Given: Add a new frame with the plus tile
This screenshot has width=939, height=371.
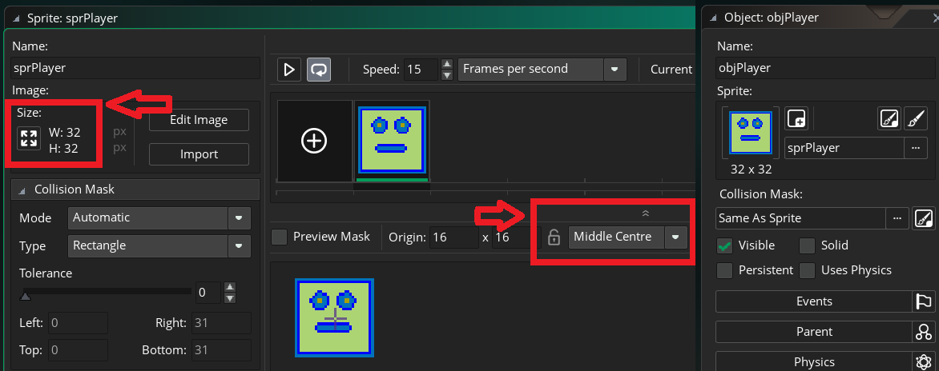Looking at the screenshot, I should pos(314,141).
